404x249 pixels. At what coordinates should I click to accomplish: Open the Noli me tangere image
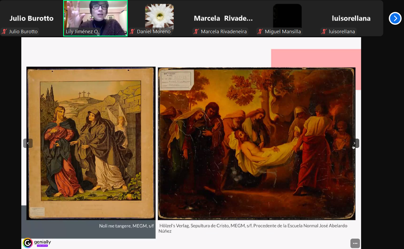click(91, 143)
